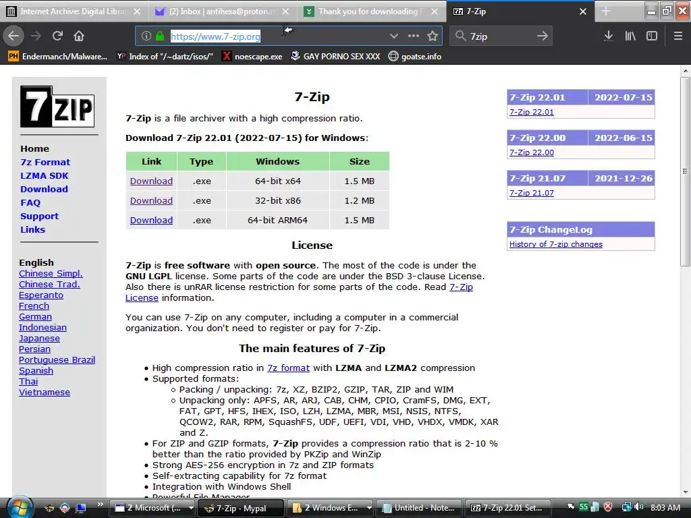Screen dimensions: 691x518
Task: Click the browser forward arrow button
Action: click(x=36, y=36)
